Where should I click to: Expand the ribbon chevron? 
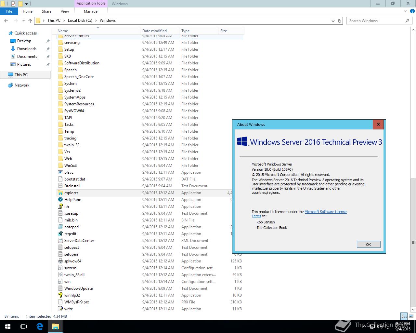tap(405, 11)
